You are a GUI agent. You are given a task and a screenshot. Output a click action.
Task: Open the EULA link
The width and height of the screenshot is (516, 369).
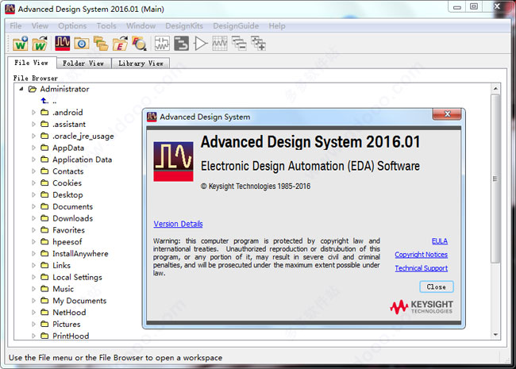pos(440,241)
